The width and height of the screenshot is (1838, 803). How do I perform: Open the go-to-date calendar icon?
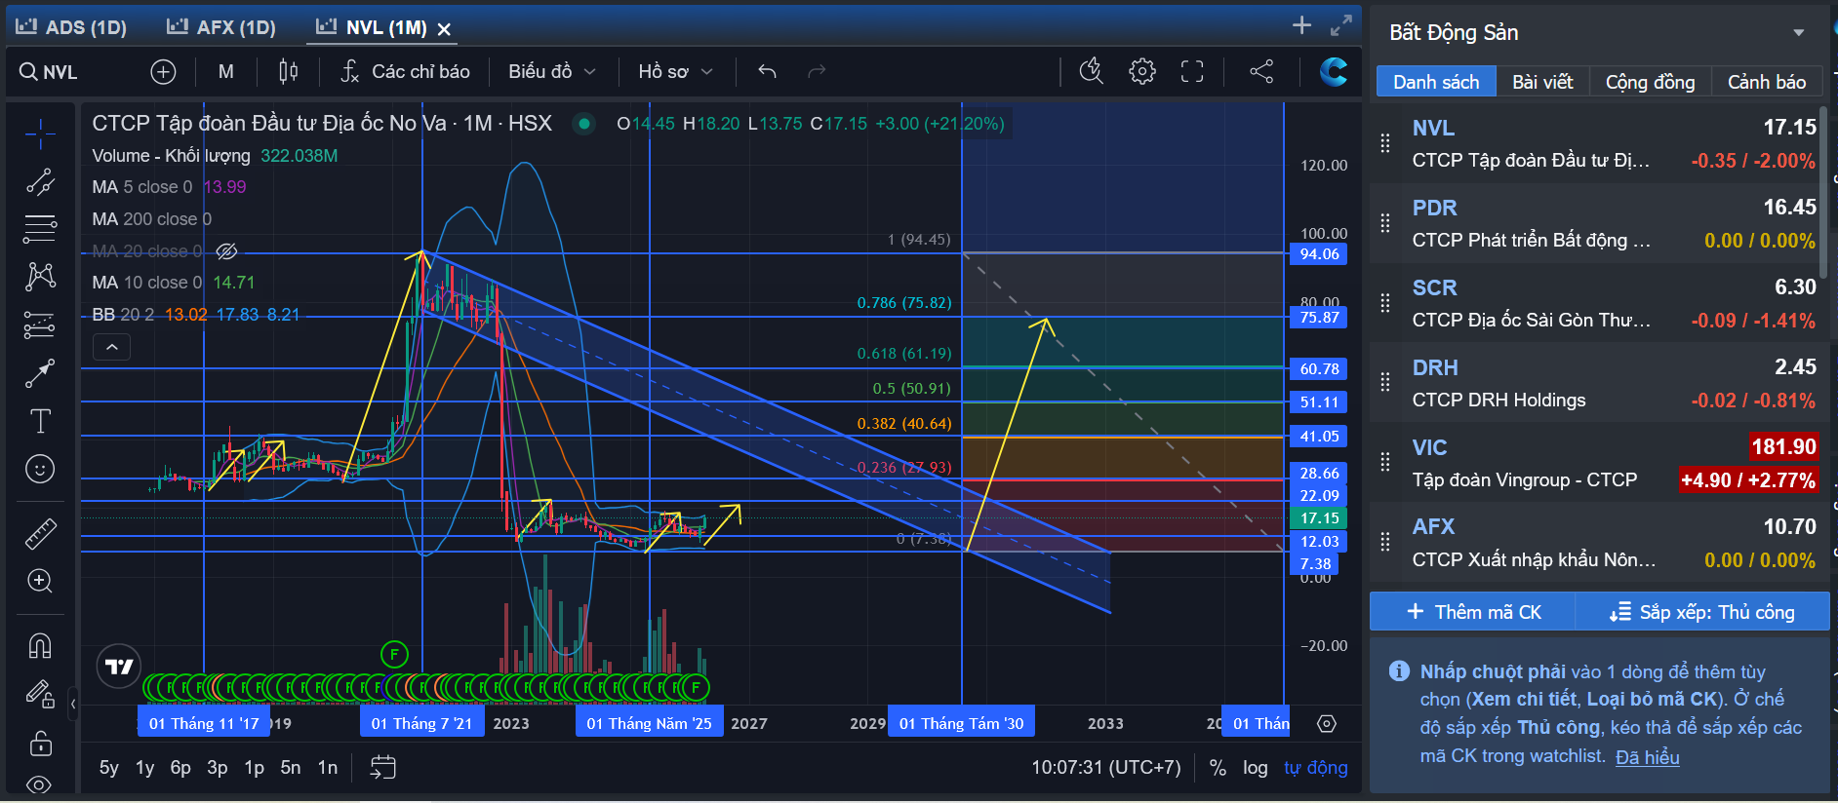[x=383, y=768]
